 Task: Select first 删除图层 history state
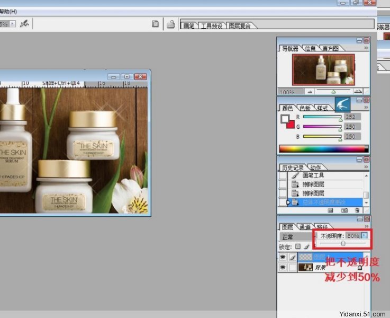pos(326,184)
